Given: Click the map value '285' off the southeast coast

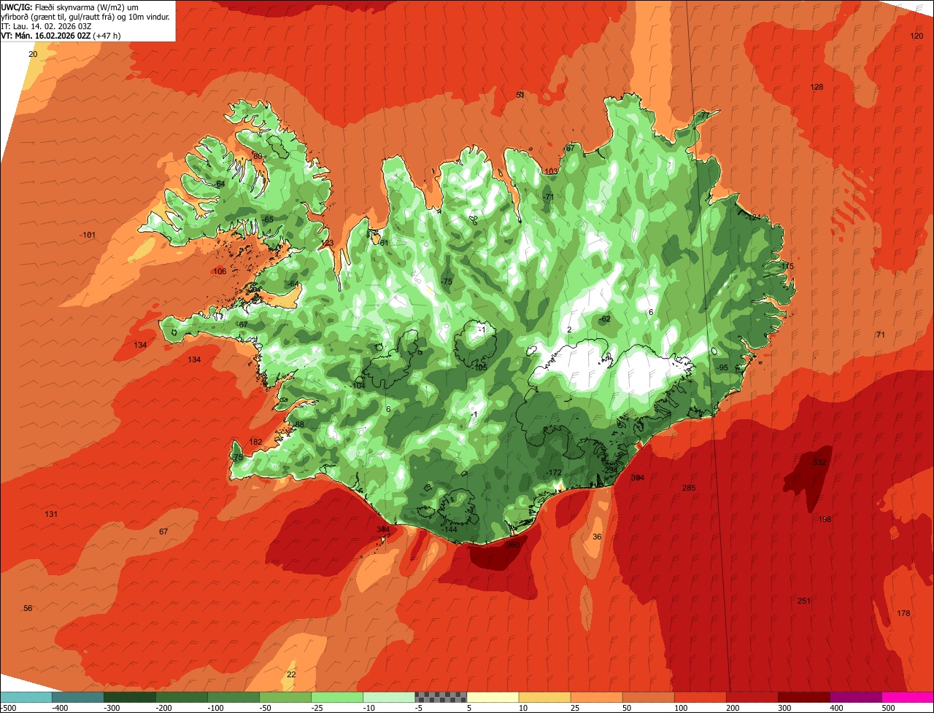Looking at the screenshot, I should tap(689, 488).
